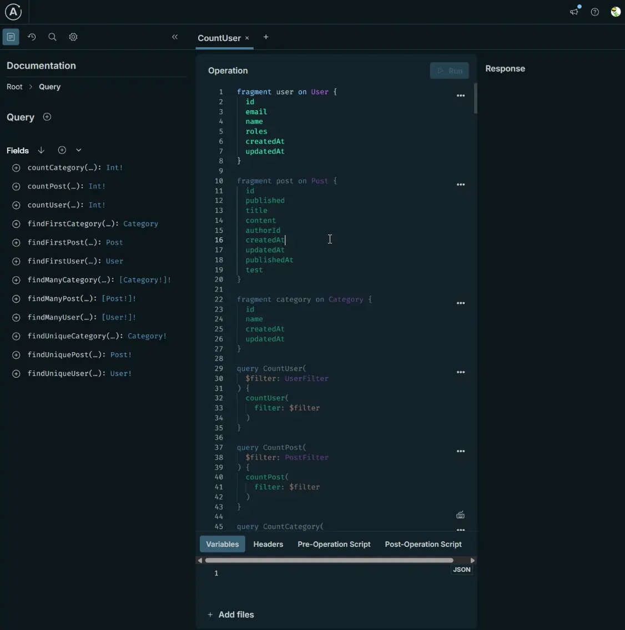Switch to Headers tab

[268, 544]
